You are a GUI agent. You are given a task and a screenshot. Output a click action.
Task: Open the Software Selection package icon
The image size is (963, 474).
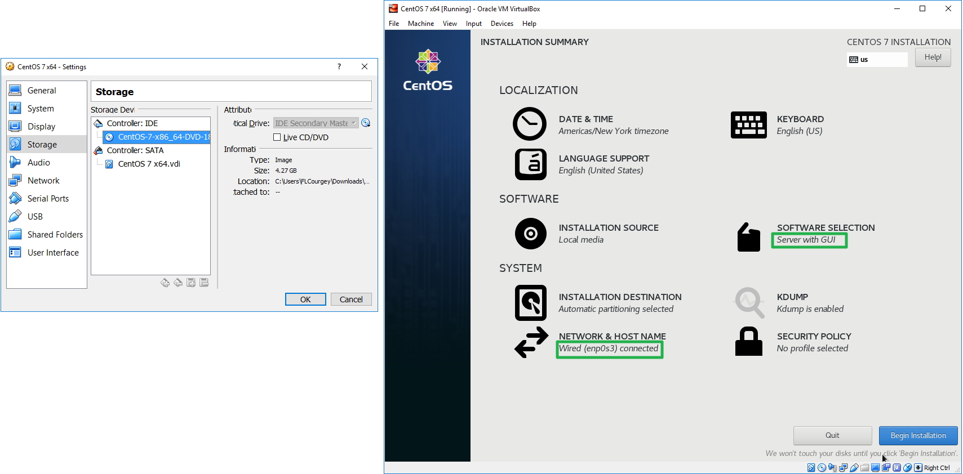click(748, 237)
